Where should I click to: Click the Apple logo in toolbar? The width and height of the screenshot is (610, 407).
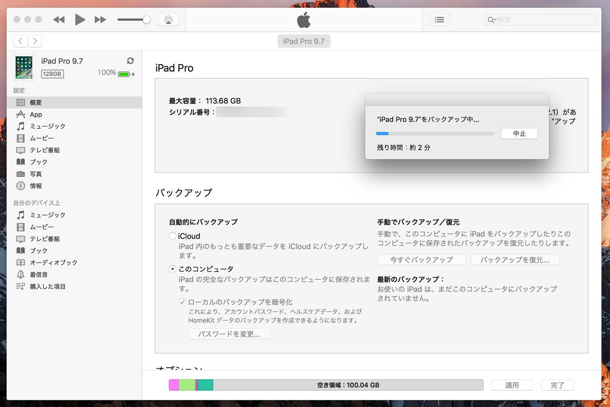(x=304, y=20)
